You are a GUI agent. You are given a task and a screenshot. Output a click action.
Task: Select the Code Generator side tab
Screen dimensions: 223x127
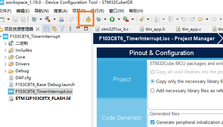pos(122,118)
